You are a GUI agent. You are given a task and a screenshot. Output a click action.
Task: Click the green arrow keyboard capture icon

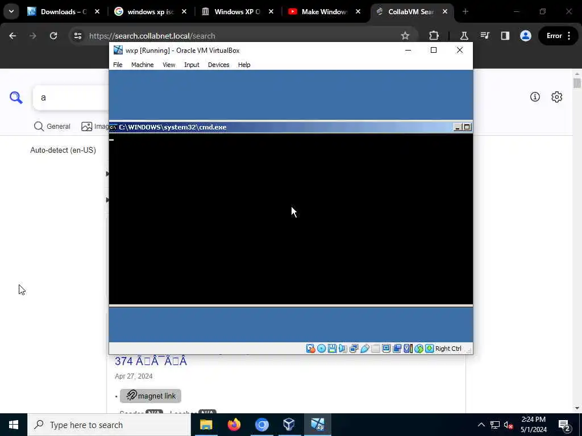tap(430, 349)
